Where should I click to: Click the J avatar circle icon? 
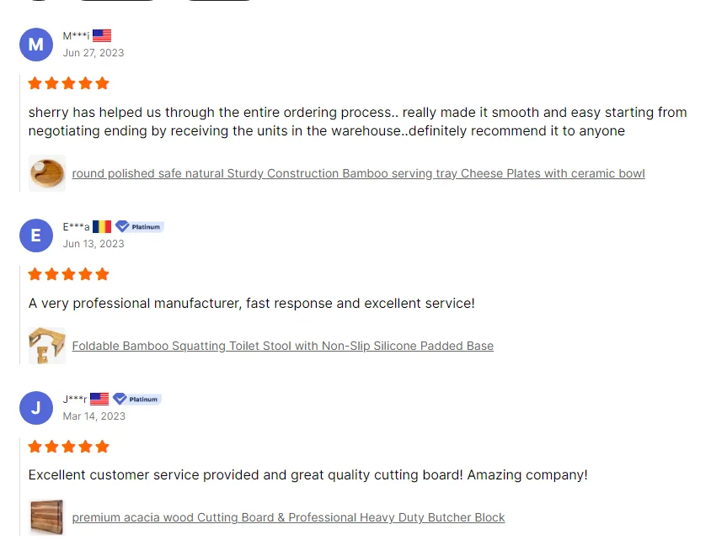(x=35, y=408)
